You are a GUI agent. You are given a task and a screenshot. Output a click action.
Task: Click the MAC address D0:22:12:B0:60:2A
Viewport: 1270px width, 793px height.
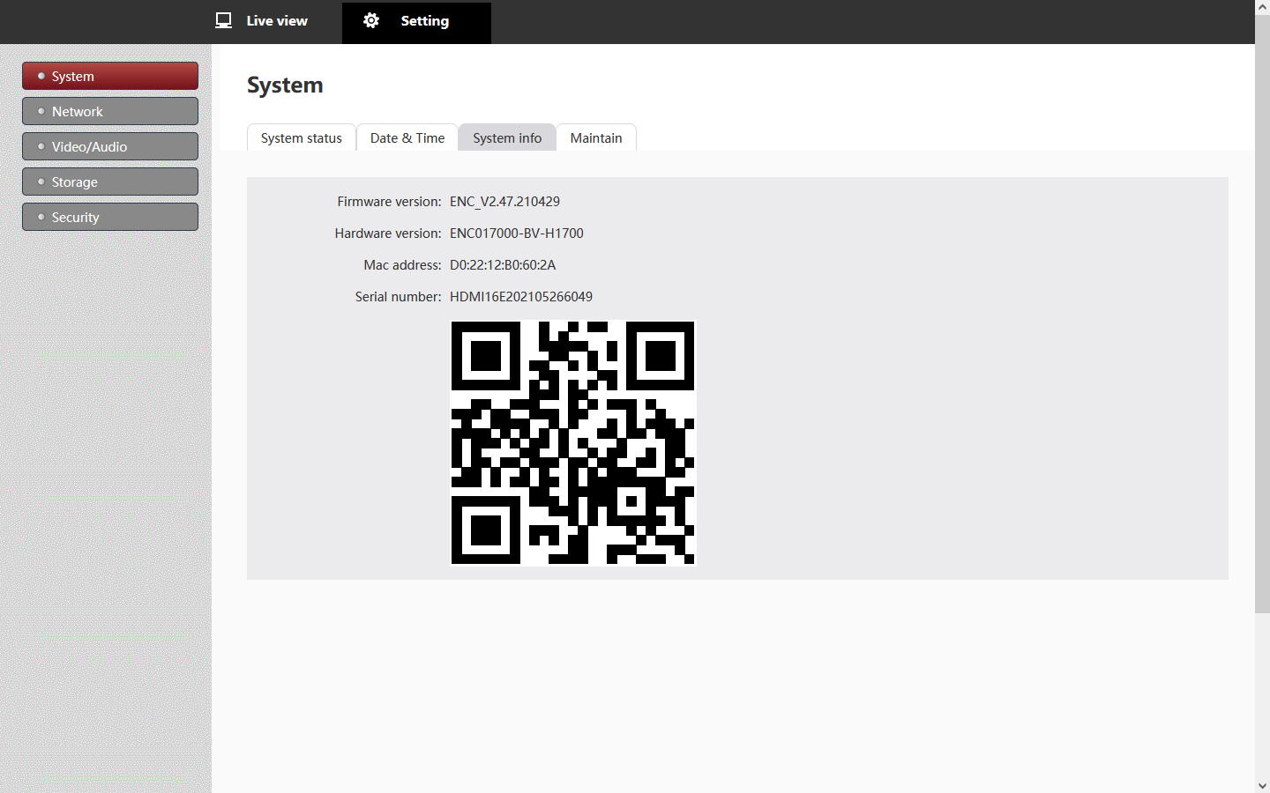503,265
